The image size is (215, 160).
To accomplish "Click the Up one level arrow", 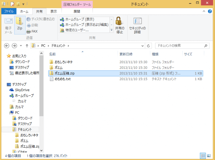I will [26, 45].
